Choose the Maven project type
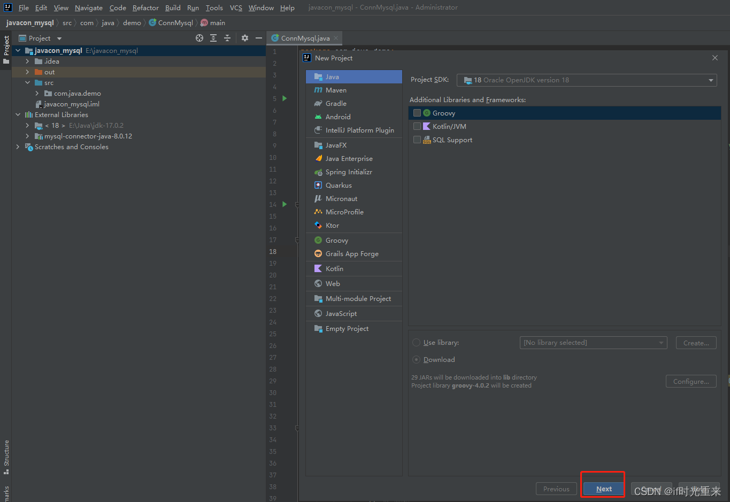Viewport: 730px width, 502px height. pyautogui.click(x=354, y=90)
